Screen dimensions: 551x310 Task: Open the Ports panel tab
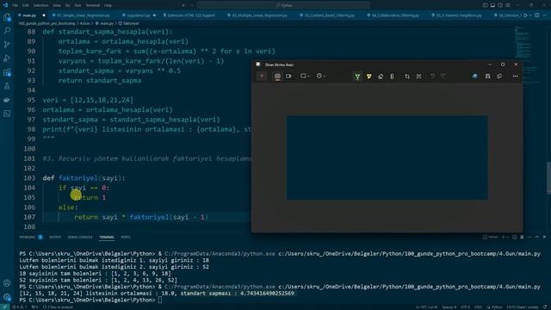click(126, 238)
